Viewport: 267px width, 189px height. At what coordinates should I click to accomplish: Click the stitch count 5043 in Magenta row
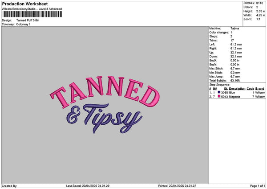pos(224,97)
